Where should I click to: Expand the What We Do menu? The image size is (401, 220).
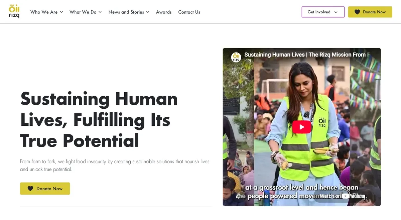click(86, 12)
